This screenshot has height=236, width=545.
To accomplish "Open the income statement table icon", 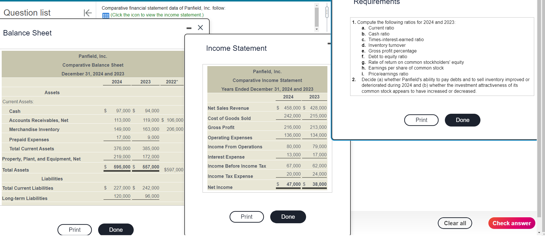I will coord(106,16).
